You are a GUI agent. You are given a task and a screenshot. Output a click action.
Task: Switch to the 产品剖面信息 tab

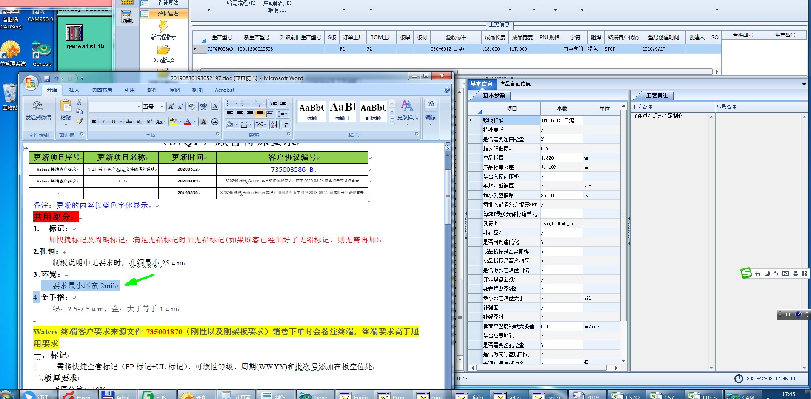click(x=515, y=84)
